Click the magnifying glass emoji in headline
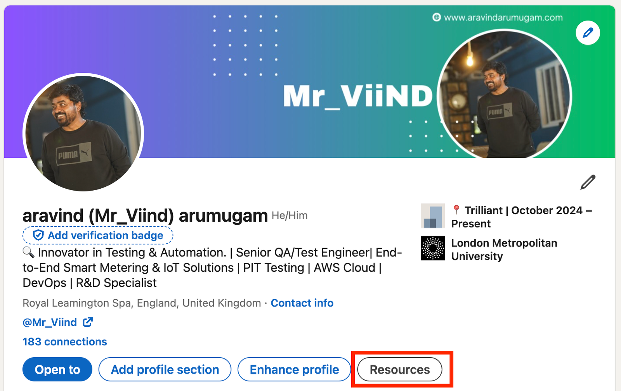 pos(28,252)
